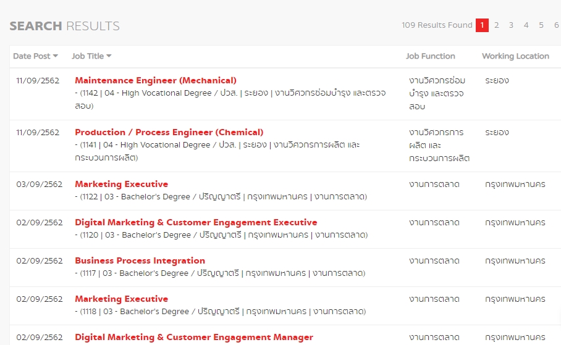Open Marketing Executive job posted 03/09/2562

point(121,184)
